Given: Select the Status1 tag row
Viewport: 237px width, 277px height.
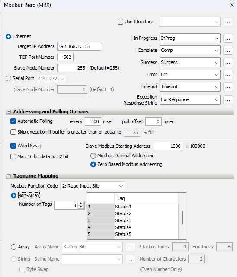Looking at the screenshot, I should pos(146,207).
